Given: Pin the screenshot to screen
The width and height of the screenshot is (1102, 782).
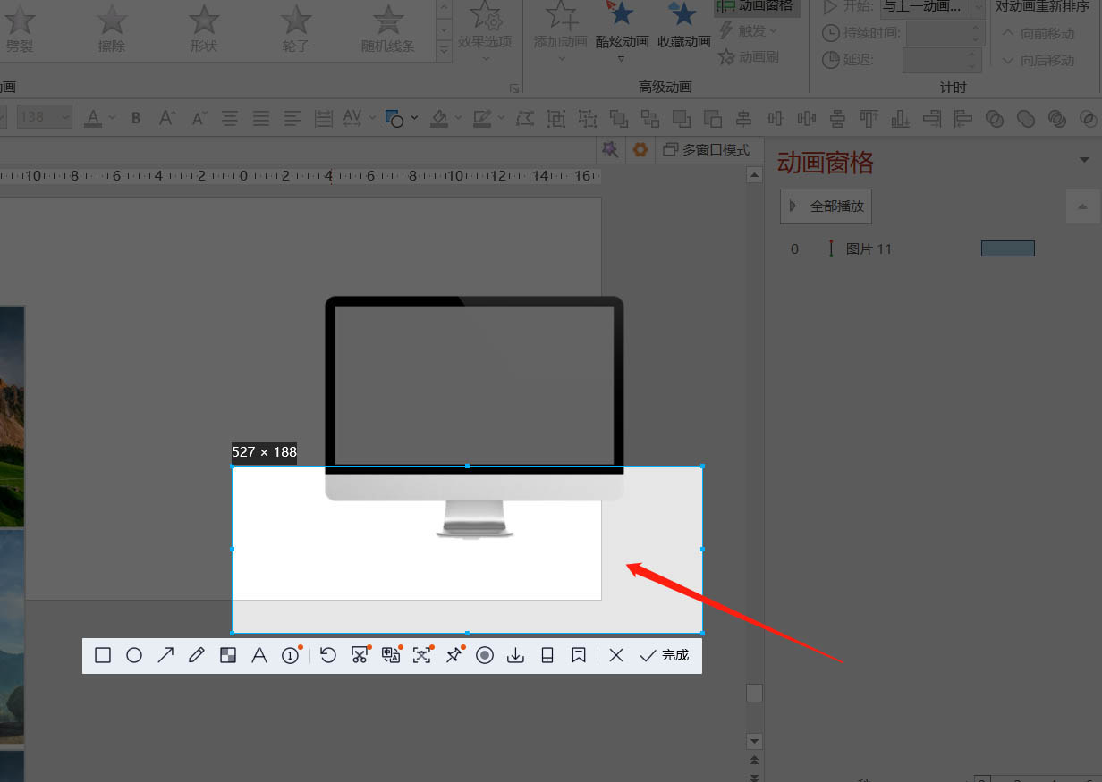Looking at the screenshot, I should click(x=454, y=656).
